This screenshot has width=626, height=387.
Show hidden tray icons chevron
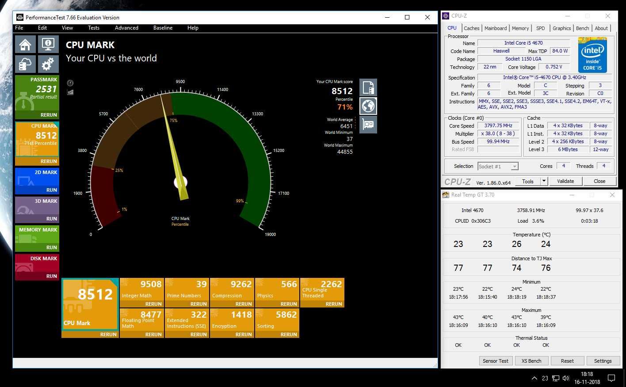(x=534, y=378)
